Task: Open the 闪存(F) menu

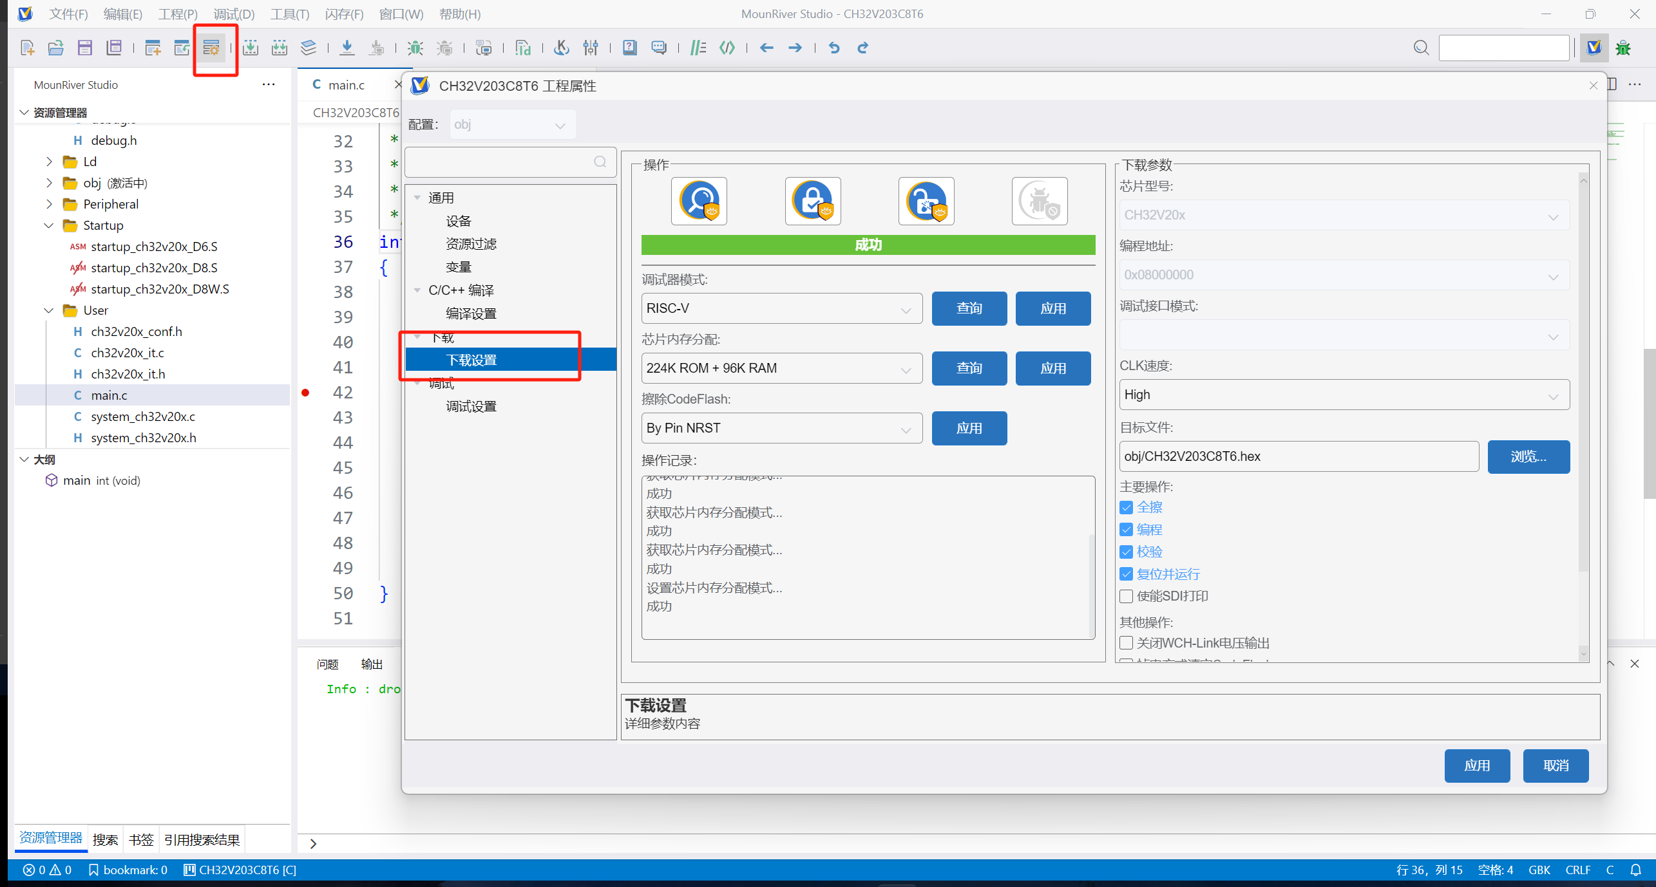Action: (344, 14)
